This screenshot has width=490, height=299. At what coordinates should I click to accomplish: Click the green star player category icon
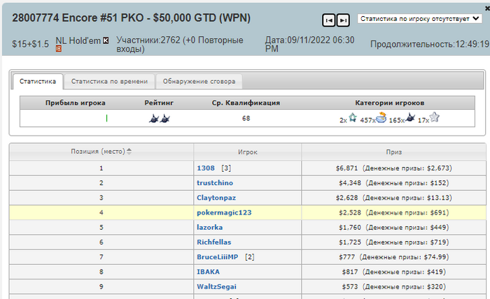click(x=353, y=118)
